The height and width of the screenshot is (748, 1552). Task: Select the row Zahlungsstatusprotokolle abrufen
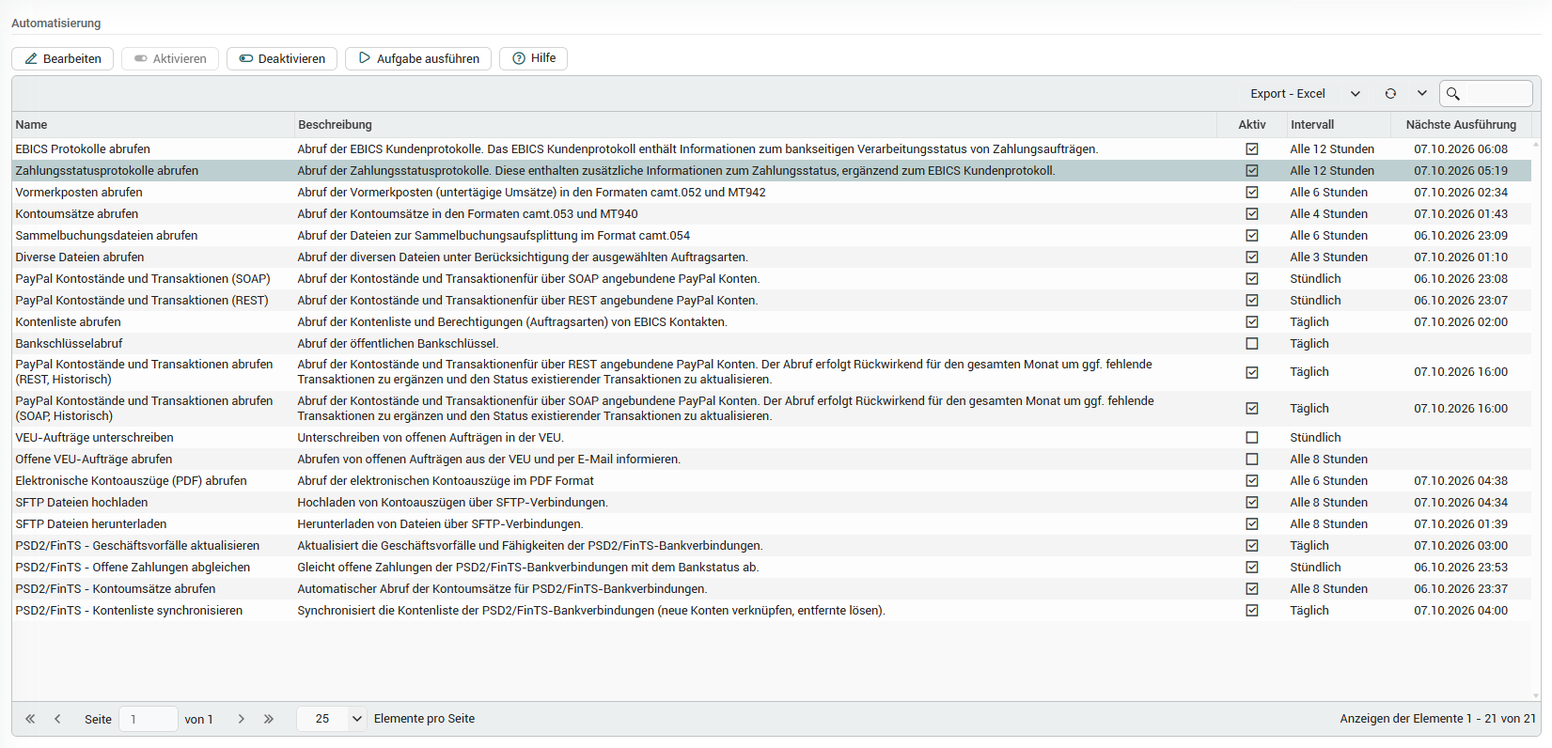pos(772,171)
